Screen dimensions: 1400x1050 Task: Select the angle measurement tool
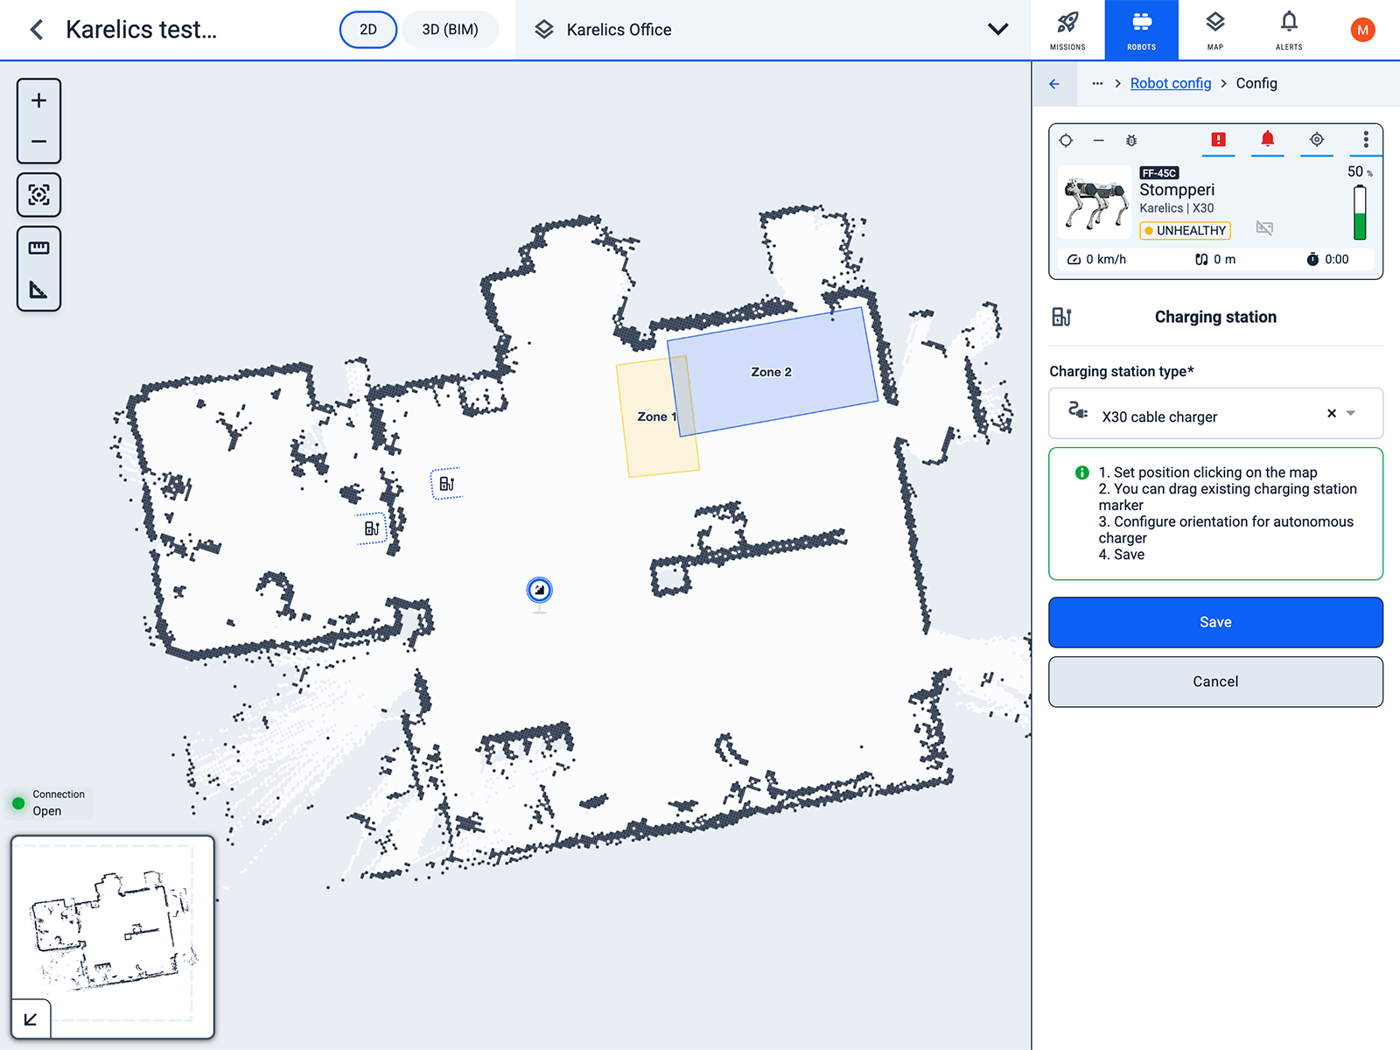[38, 290]
